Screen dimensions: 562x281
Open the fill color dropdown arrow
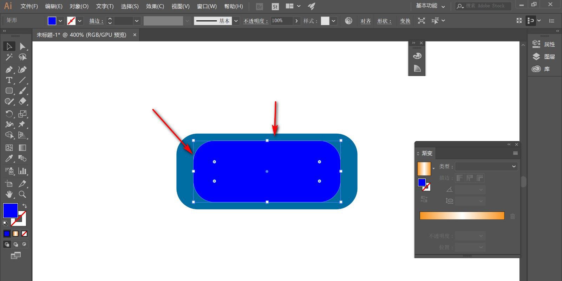[60, 21]
